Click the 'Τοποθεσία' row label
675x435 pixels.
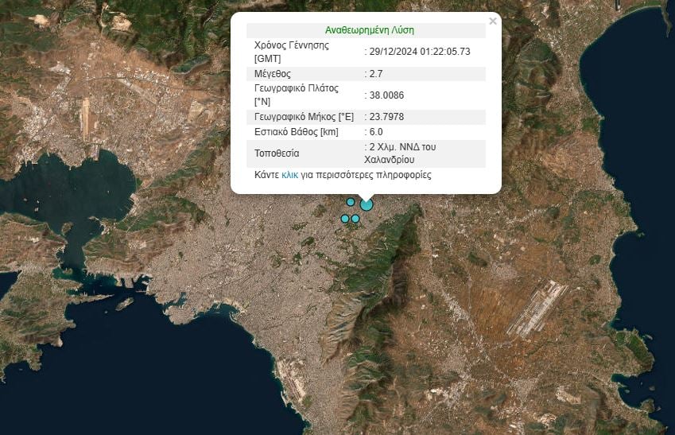tap(277, 153)
